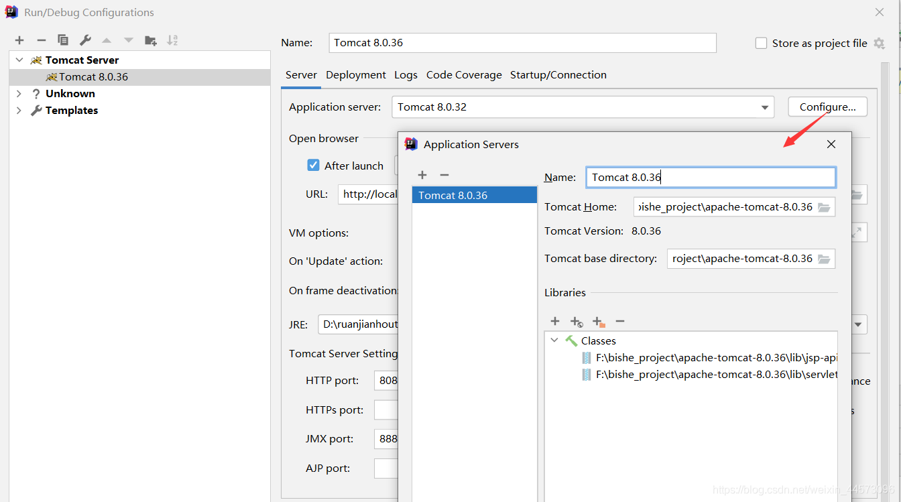
Task: Move configuration up with arrow icon
Action: pyautogui.click(x=107, y=40)
